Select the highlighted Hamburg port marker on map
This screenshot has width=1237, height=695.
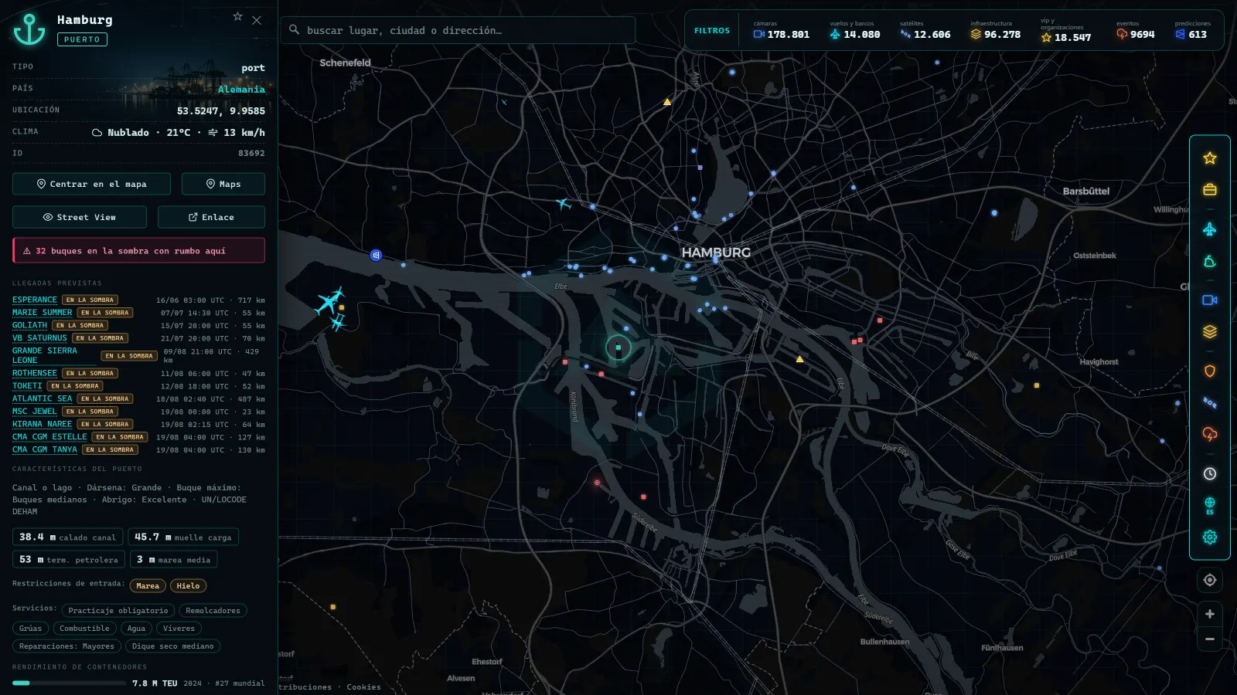(x=618, y=347)
